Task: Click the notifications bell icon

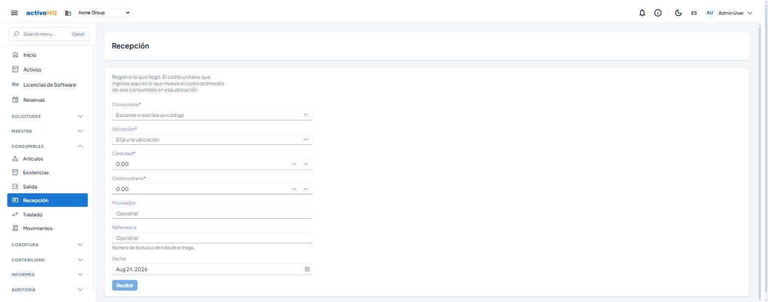Action: pos(642,13)
